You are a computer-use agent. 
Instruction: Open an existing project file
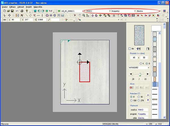coord(8,11)
